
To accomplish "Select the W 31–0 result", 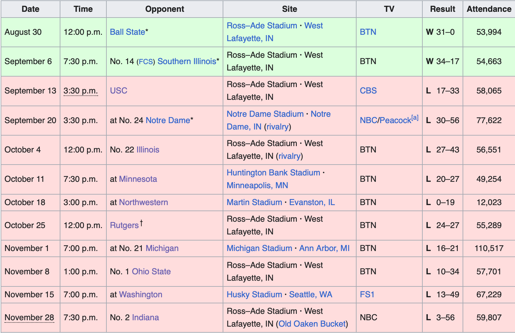I will tap(440, 32).
